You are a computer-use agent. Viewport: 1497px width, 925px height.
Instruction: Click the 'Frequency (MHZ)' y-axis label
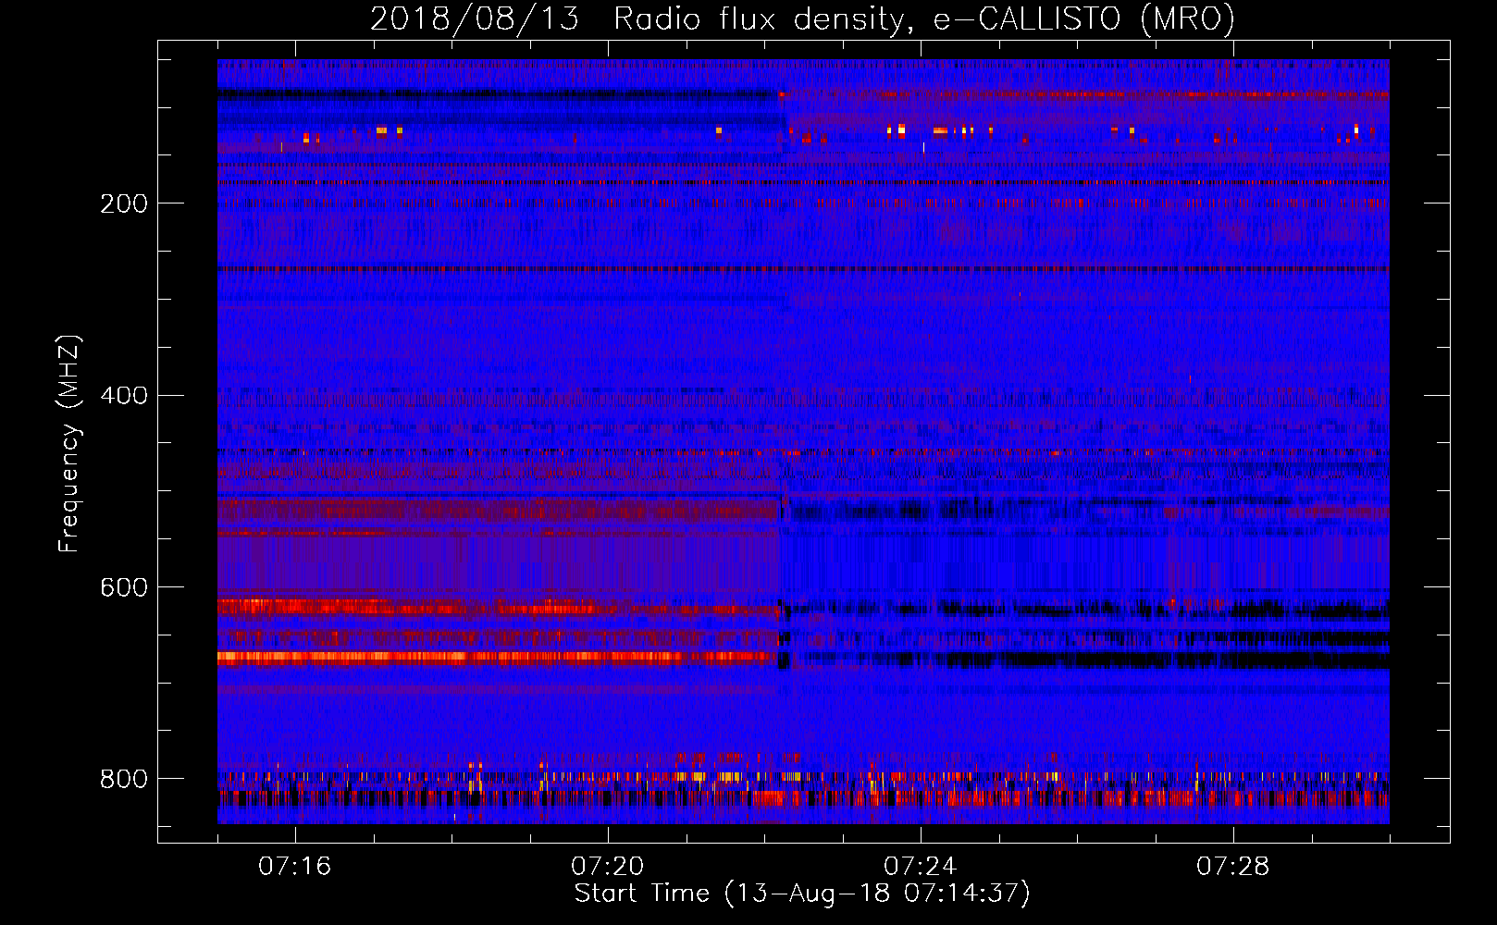[x=69, y=444]
